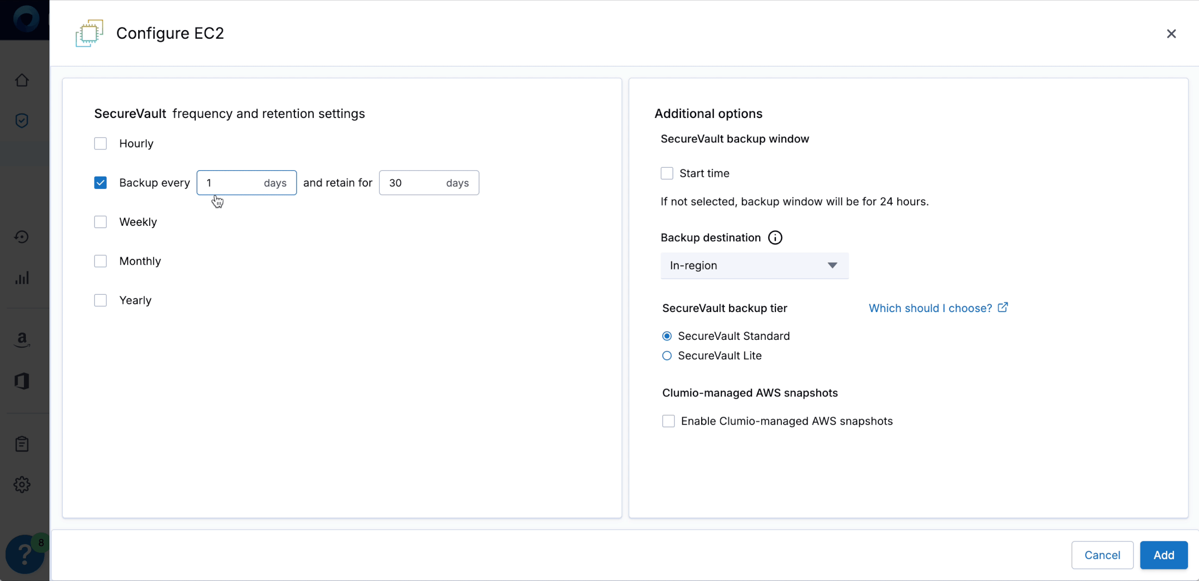Click the home icon in sidebar
Screen dimensions: 1199x581
(22, 80)
